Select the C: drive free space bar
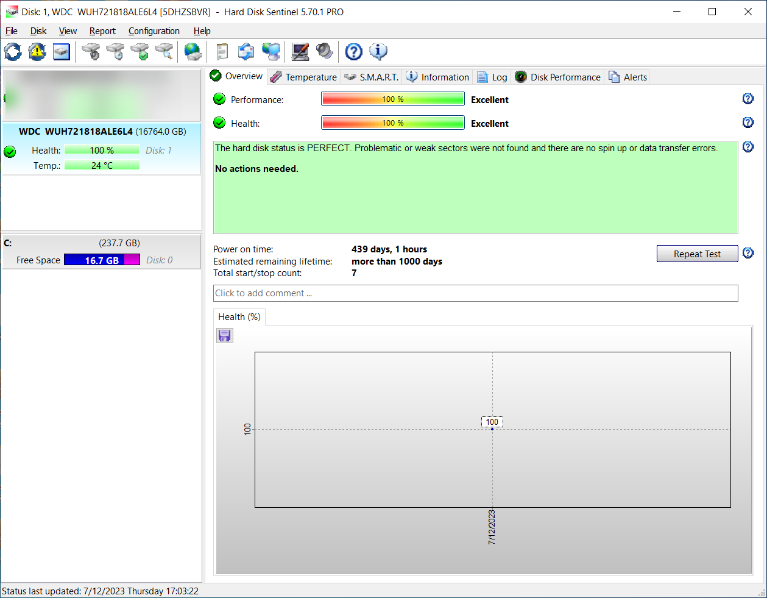Image resolution: width=767 pixels, height=598 pixels. click(102, 260)
